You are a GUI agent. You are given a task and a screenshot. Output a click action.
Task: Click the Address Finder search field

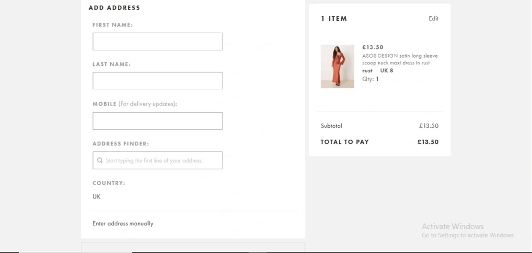(161, 161)
